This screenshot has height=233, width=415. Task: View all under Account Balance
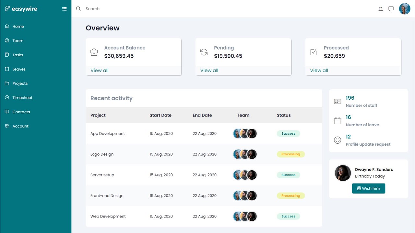100,71
